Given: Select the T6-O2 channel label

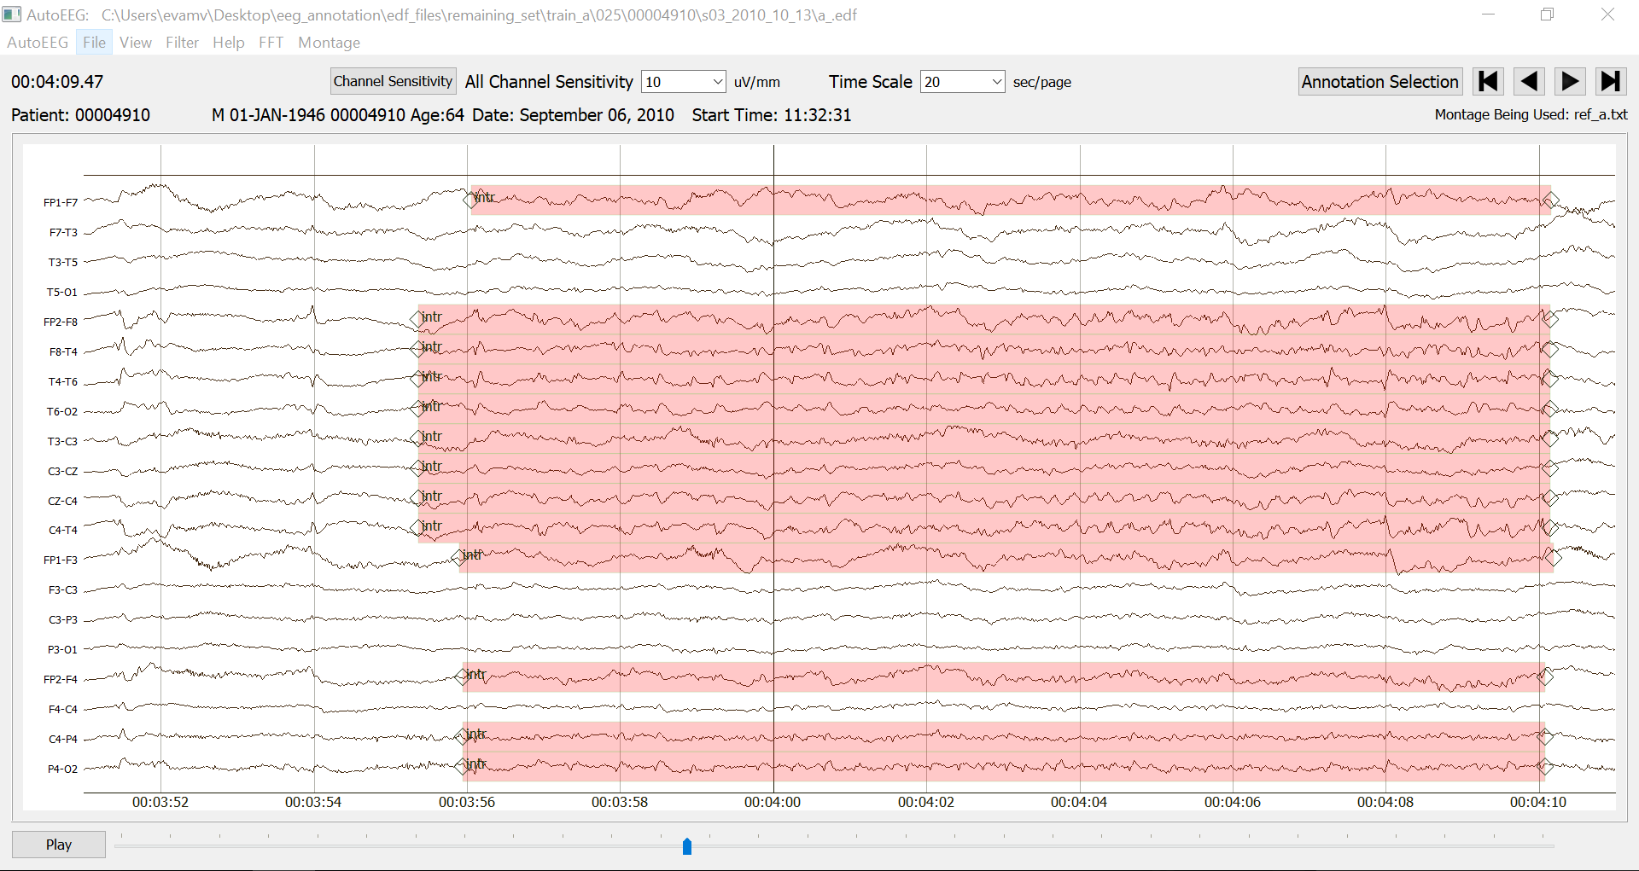Looking at the screenshot, I should (62, 412).
